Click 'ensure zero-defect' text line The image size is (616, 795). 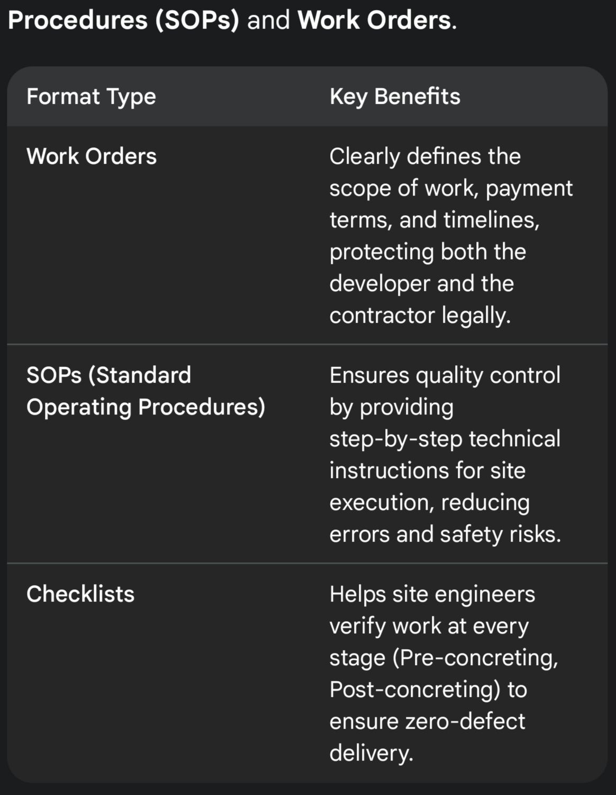coord(427,721)
